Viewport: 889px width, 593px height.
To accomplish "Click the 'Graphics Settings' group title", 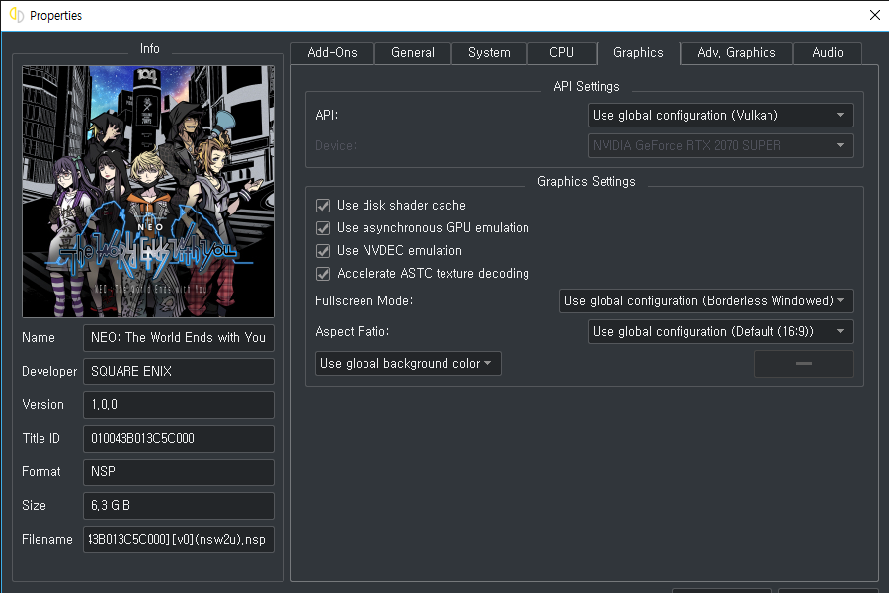I will pos(586,182).
